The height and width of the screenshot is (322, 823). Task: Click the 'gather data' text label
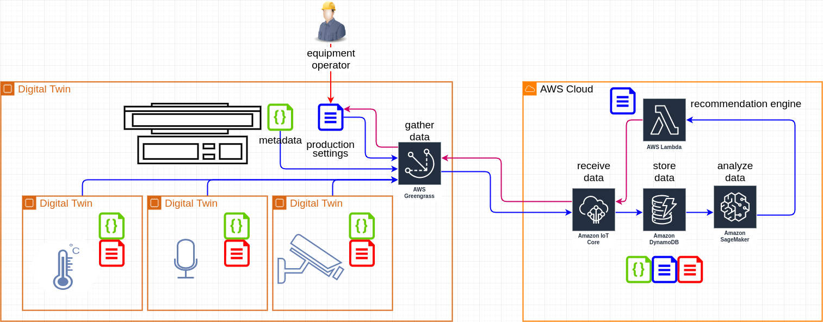(419, 131)
